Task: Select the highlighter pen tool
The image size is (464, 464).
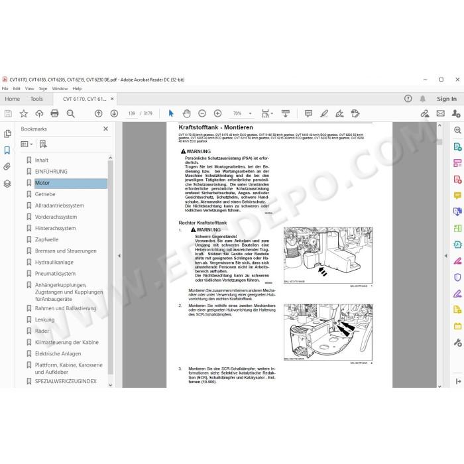Action: point(324,113)
